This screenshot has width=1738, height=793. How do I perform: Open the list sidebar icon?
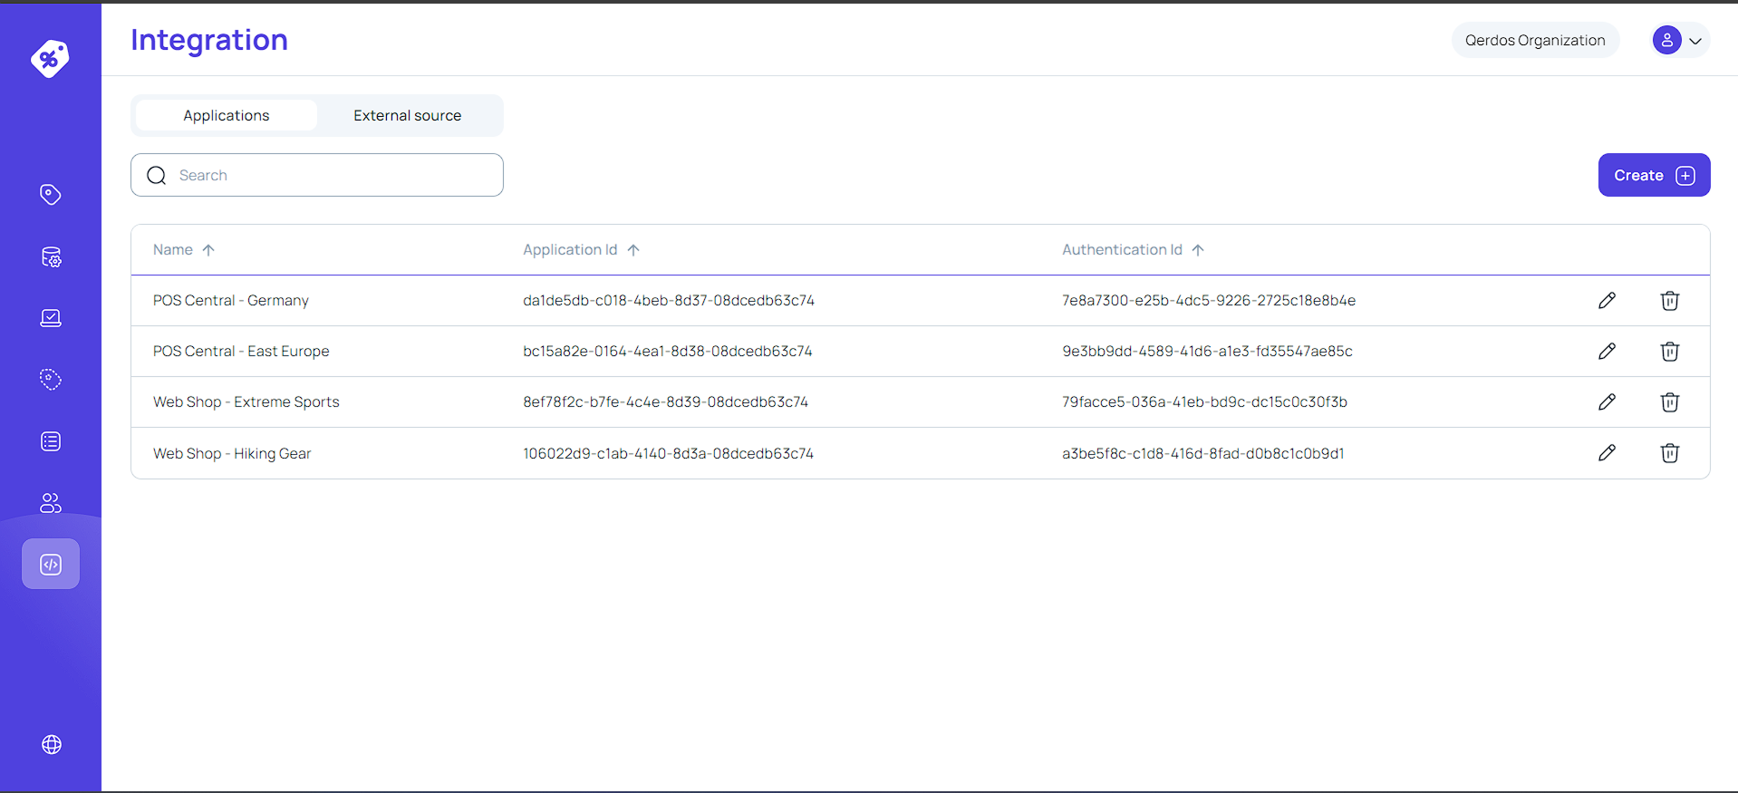(51, 441)
